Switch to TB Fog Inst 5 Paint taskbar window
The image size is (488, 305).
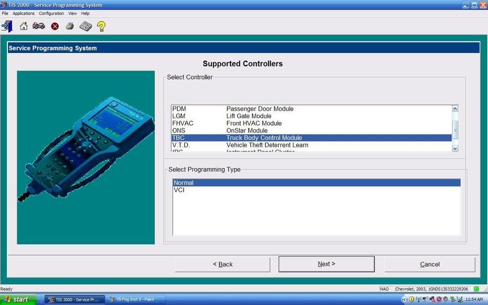[135, 300]
